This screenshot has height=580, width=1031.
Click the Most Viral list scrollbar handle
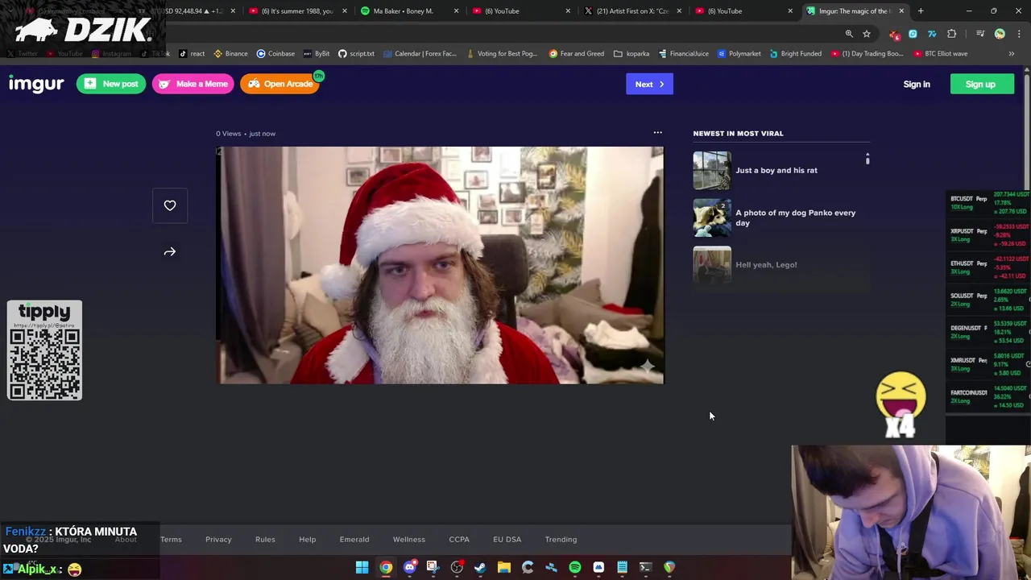tap(867, 159)
